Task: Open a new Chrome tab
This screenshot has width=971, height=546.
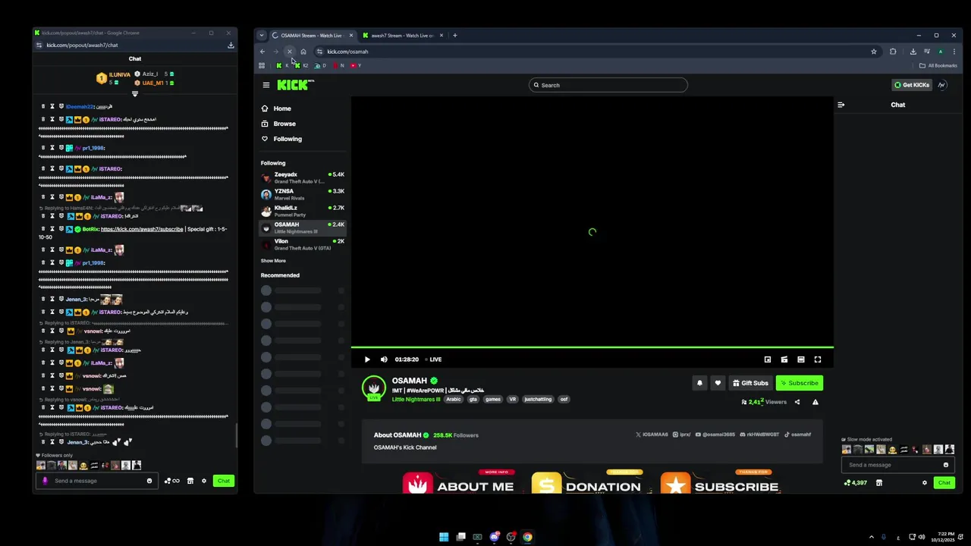Action: point(455,36)
